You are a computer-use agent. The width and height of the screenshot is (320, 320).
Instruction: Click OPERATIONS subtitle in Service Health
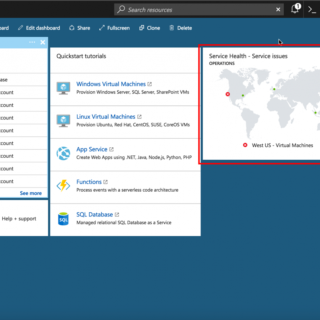click(222, 63)
